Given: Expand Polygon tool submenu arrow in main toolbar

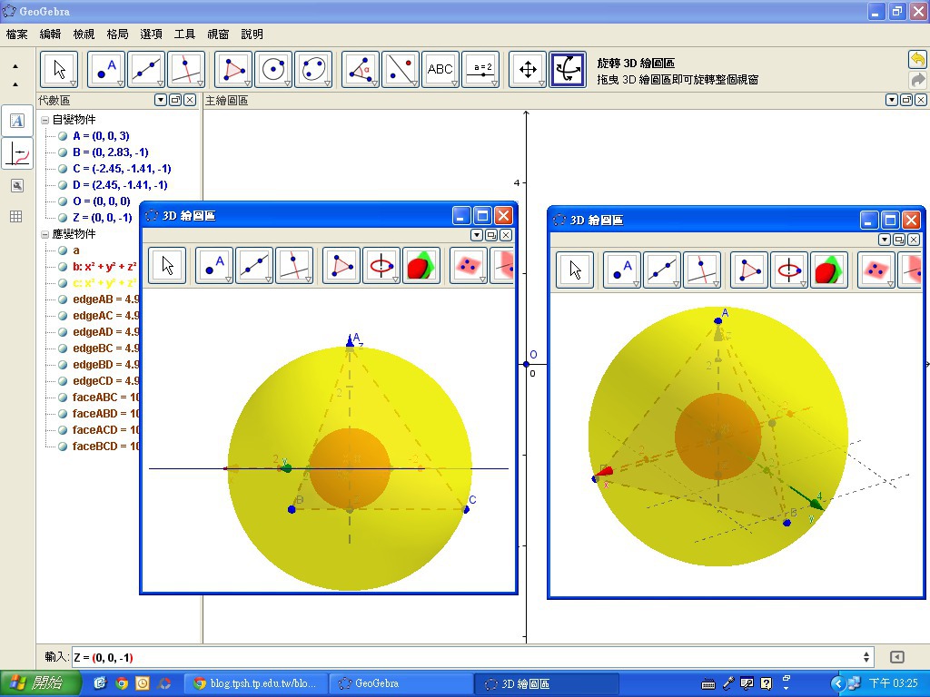Looking at the screenshot, I should pos(247,83).
